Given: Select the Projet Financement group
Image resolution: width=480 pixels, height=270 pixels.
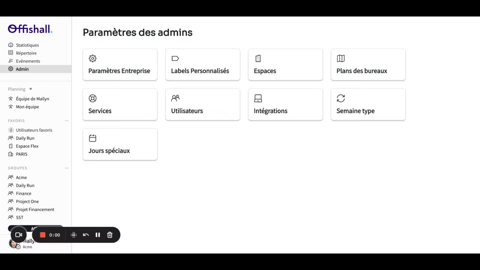Looking at the screenshot, I should tap(35, 210).
